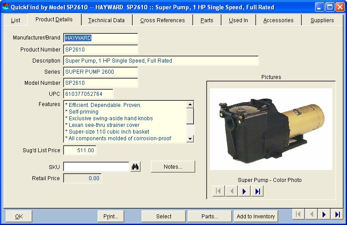Click the Product Number field
347x225 pixels.
(x=101, y=50)
